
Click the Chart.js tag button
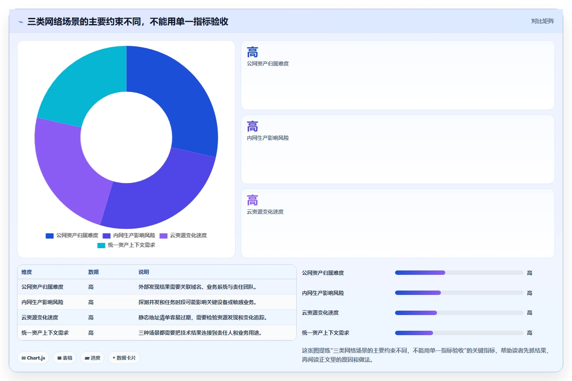(34, 358)
